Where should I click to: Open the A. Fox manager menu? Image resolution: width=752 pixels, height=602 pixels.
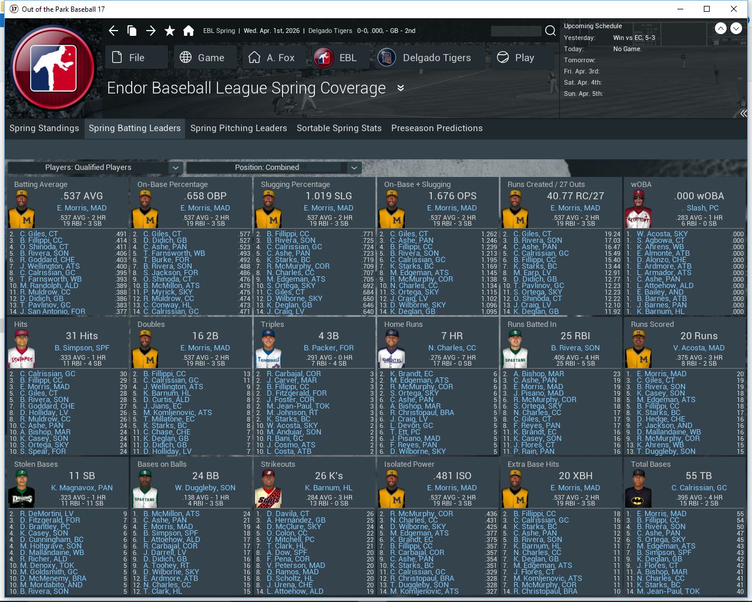point(273,58)
